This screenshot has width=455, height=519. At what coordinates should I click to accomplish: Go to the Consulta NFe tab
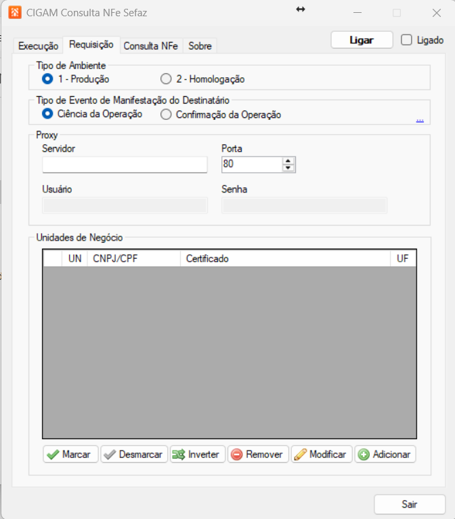pyautogui.click(x=151, y=45)
